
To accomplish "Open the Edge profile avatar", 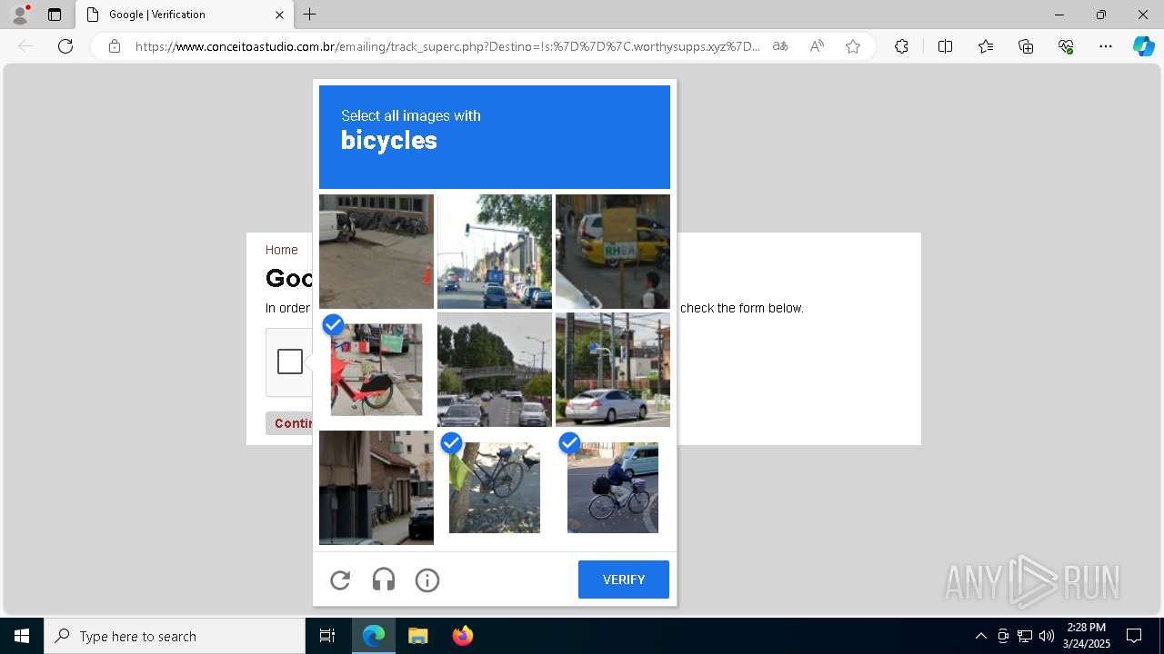I will (x=20, y=15).
